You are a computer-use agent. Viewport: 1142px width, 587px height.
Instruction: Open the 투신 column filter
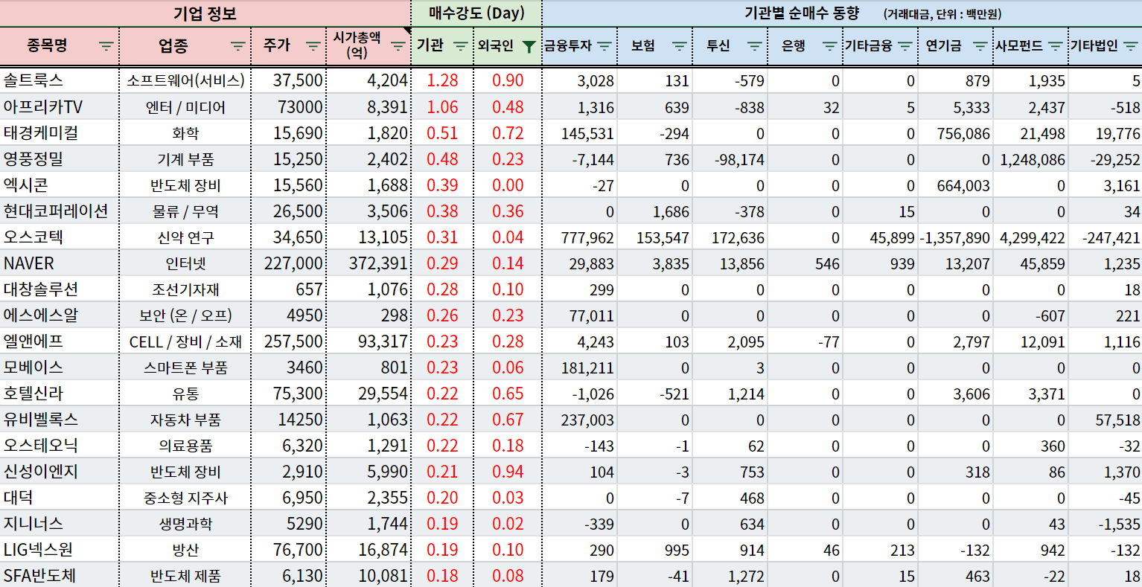pos(755,46)
